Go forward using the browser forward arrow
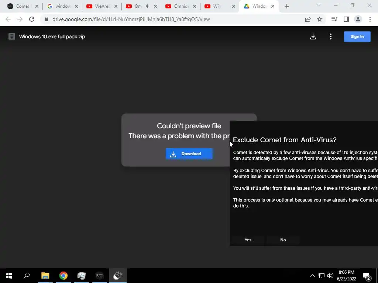This screenshot has width=378, height=283. [20, 19]
